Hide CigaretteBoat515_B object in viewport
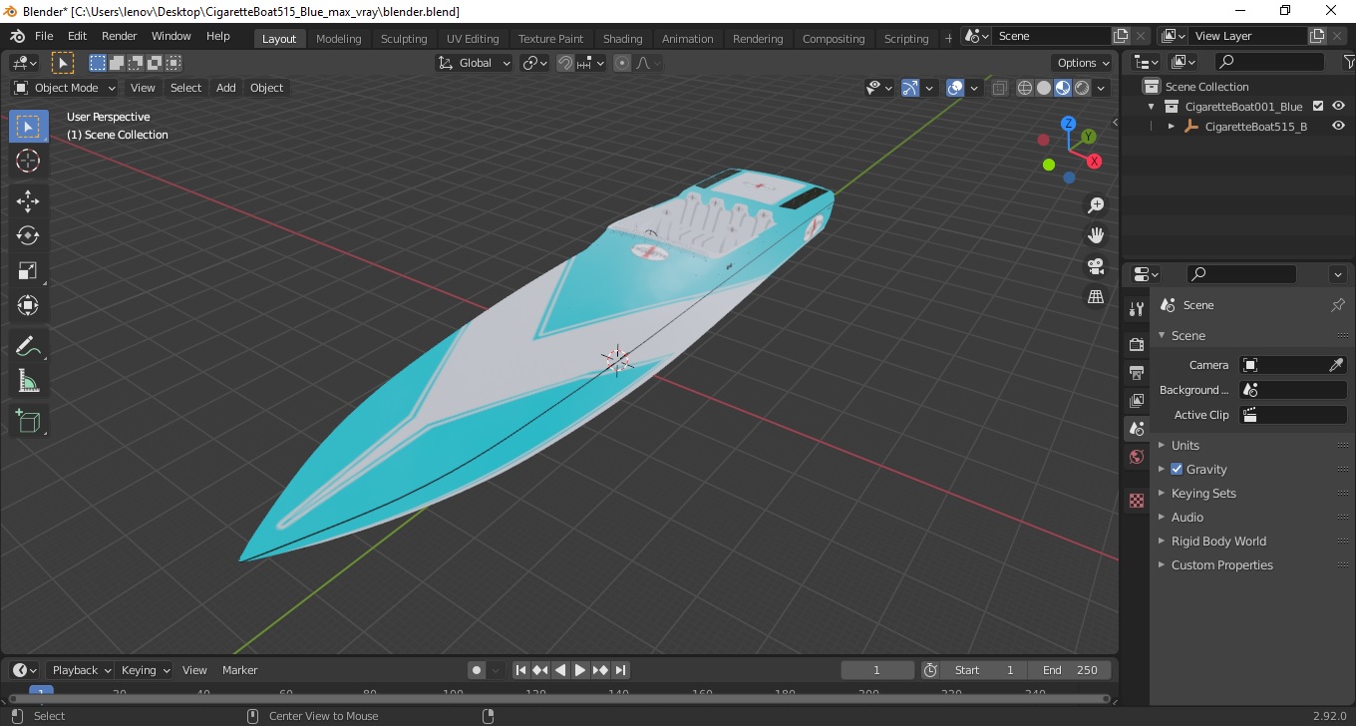This screenshot has width=1356, height=726. (1339, 126)
